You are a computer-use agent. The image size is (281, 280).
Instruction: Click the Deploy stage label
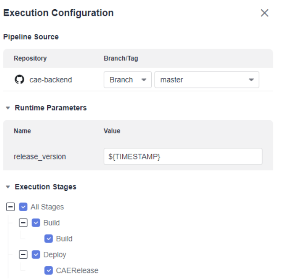tap(55, 255)
